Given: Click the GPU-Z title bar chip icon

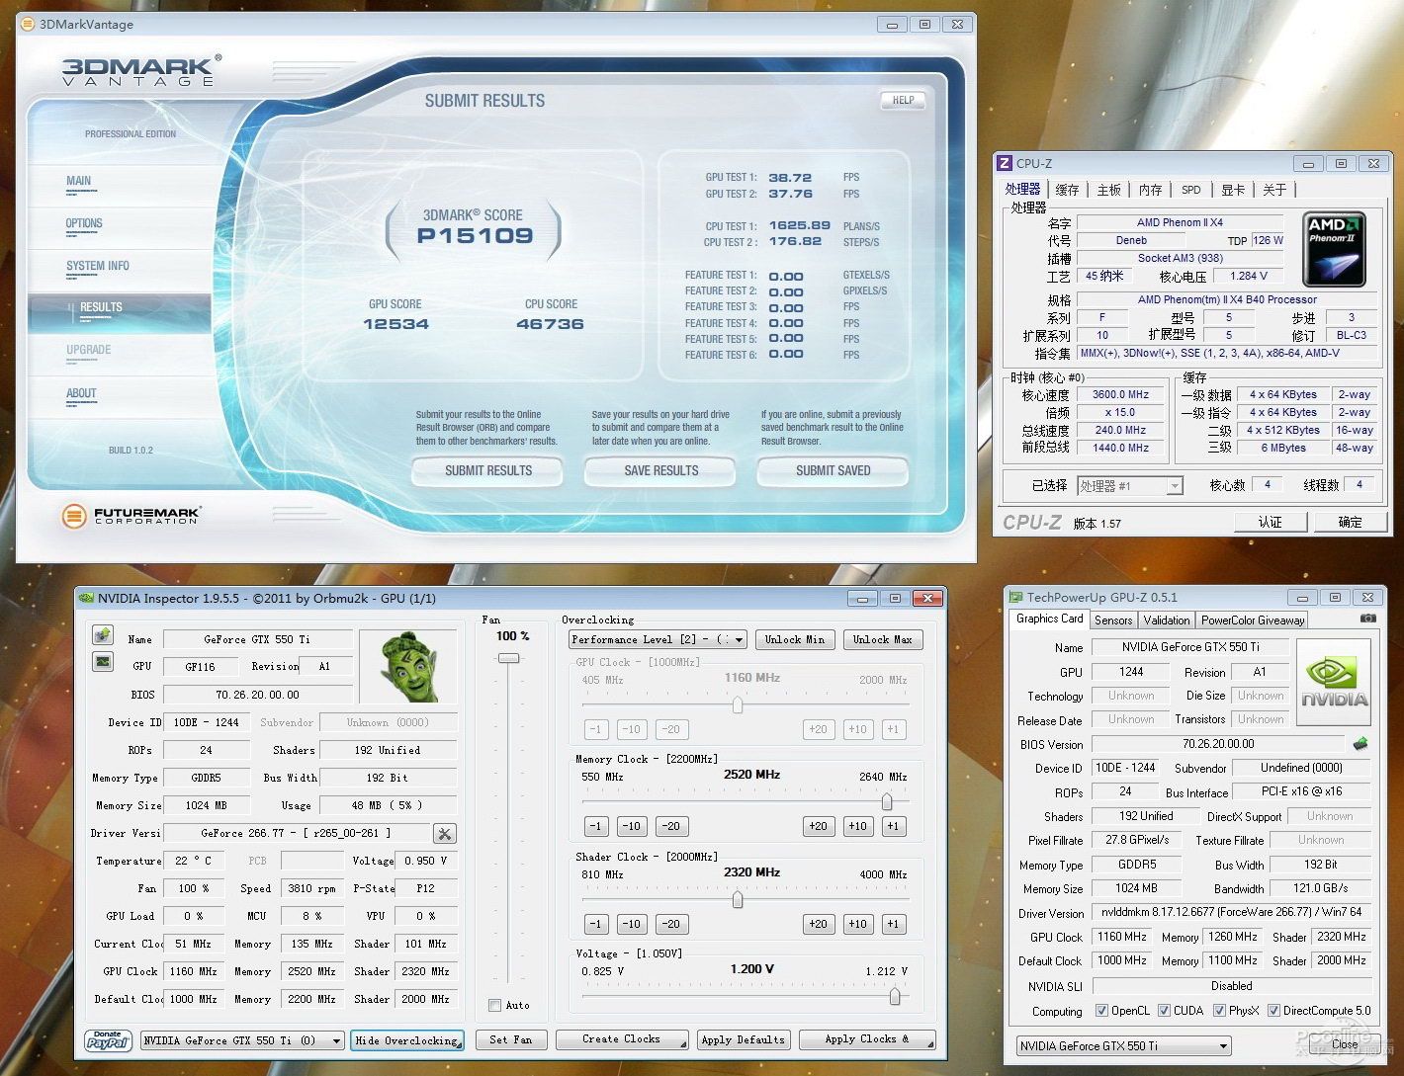Looking at the screenshot, I should [x=1015, y=597].
